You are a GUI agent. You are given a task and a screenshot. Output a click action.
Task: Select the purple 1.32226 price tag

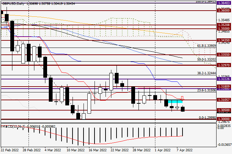click(224, 79)
